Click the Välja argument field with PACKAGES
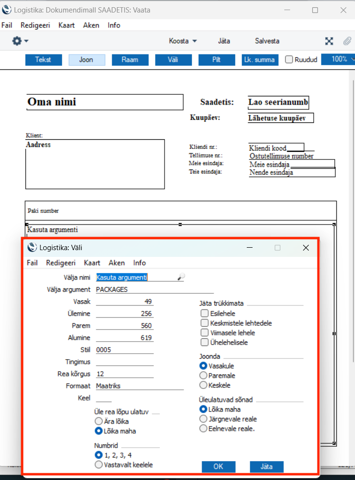The width and height of the screenshot is (355, 480). tap(154, 289)
